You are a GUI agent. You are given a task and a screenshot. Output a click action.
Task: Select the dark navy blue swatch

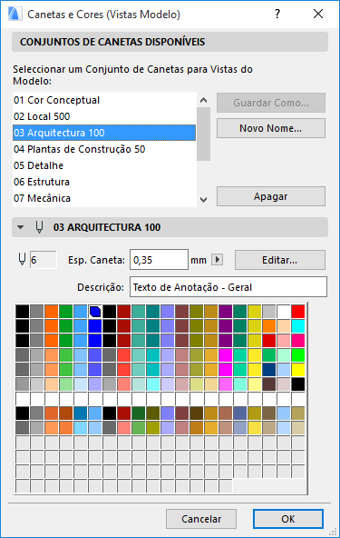pyautogui.click(x=269, y=370)
